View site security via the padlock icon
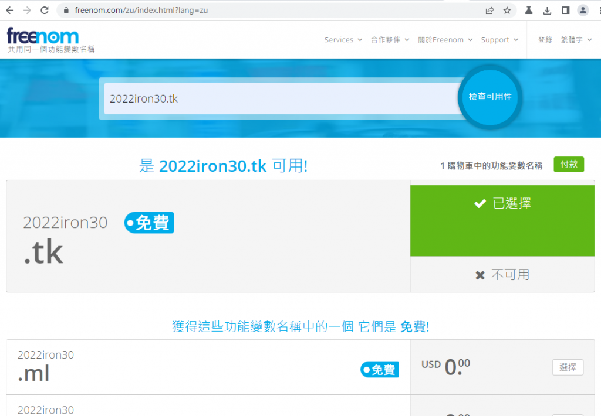Screen dimensions: 601x416 click(66, 11)
